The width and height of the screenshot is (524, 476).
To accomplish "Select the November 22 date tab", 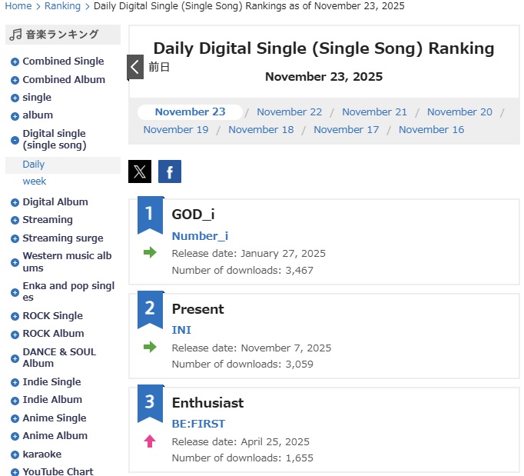I will pyautogui.click(x=289, y=112).
